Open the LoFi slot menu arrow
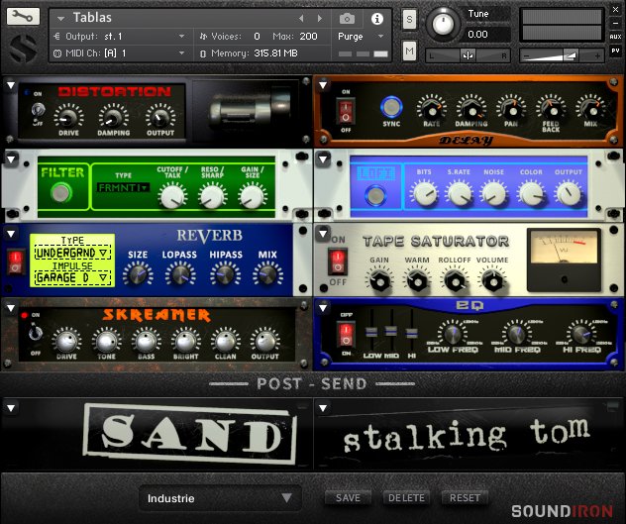Image resolution: width=626 pixels, height=524 pixels. click(323, 159)
